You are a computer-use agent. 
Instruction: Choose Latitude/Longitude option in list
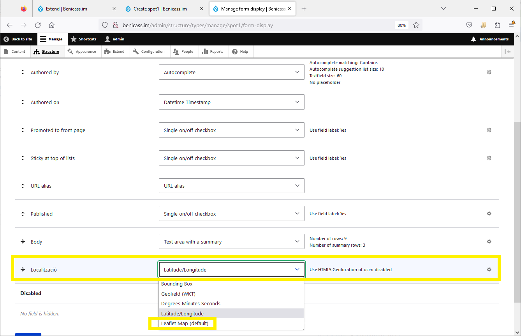click(231, 313)
